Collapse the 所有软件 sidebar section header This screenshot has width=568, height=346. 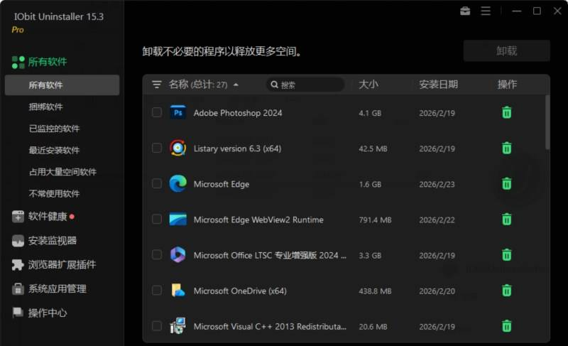[x=48, y=62]
